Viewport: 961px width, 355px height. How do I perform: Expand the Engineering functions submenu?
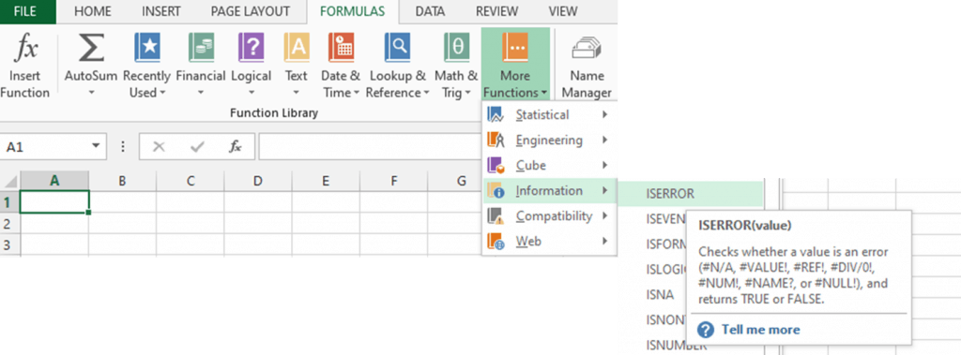coord(549,141)
